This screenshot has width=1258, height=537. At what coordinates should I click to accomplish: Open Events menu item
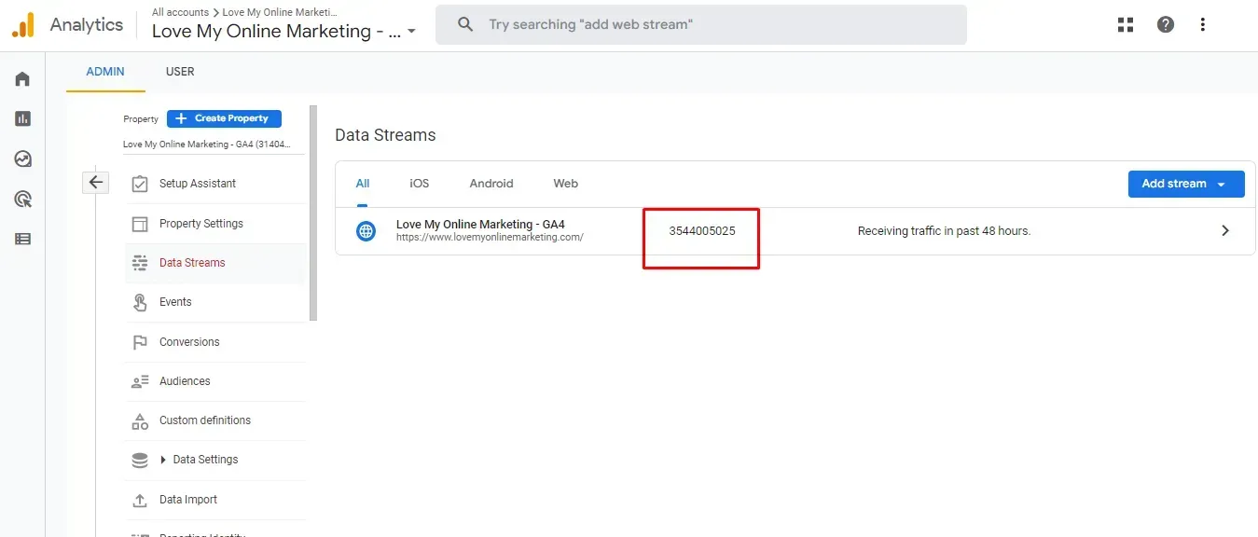click(x=215, y=302)
